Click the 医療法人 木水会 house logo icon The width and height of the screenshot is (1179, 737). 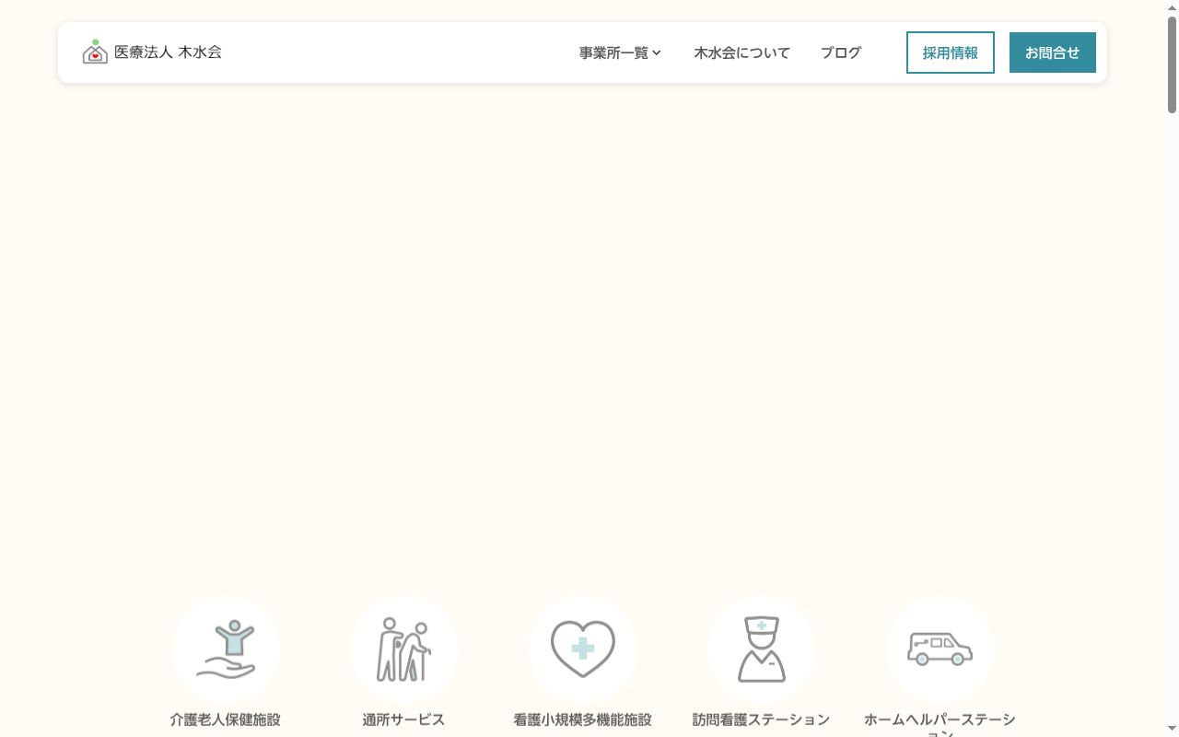(x=95, y=52)
